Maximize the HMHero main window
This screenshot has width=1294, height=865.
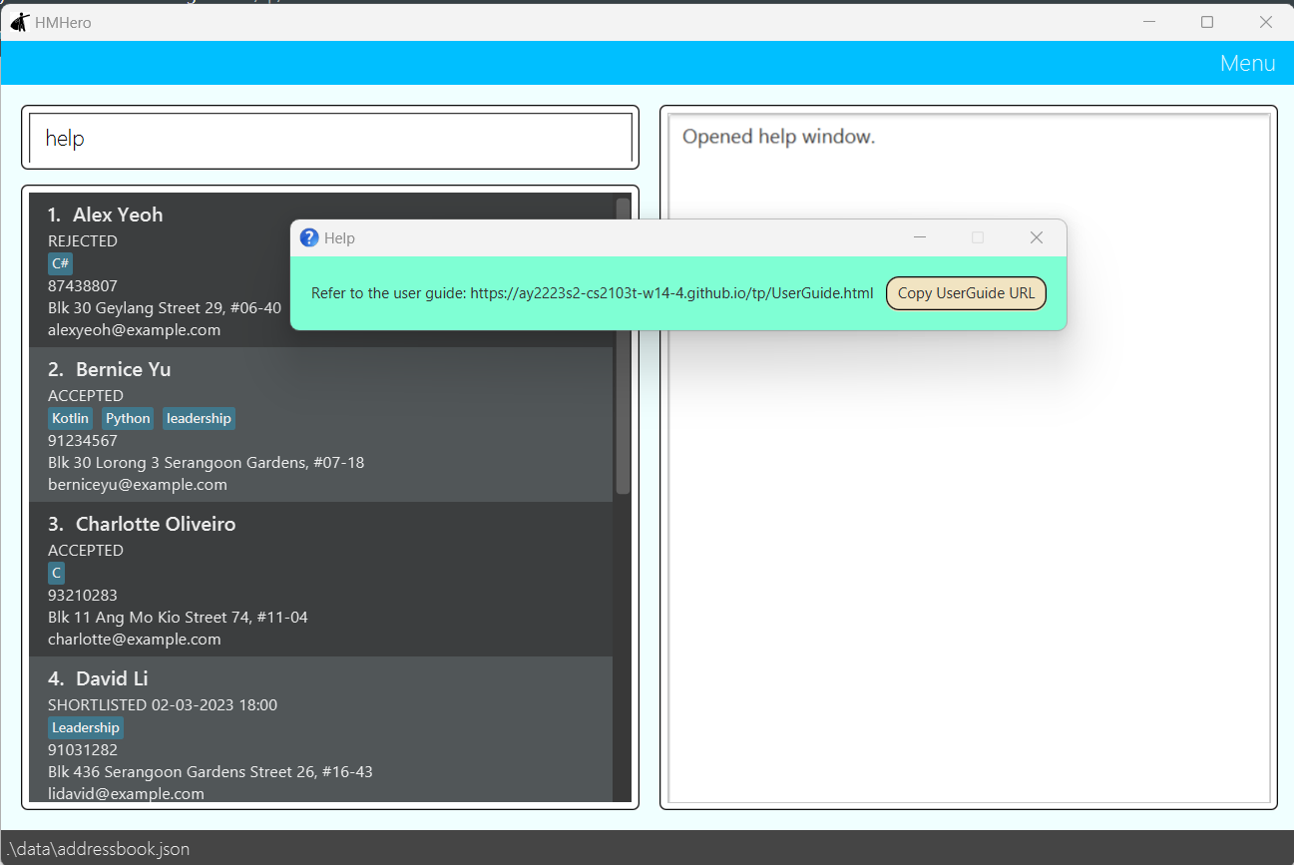click(1206, 22)
